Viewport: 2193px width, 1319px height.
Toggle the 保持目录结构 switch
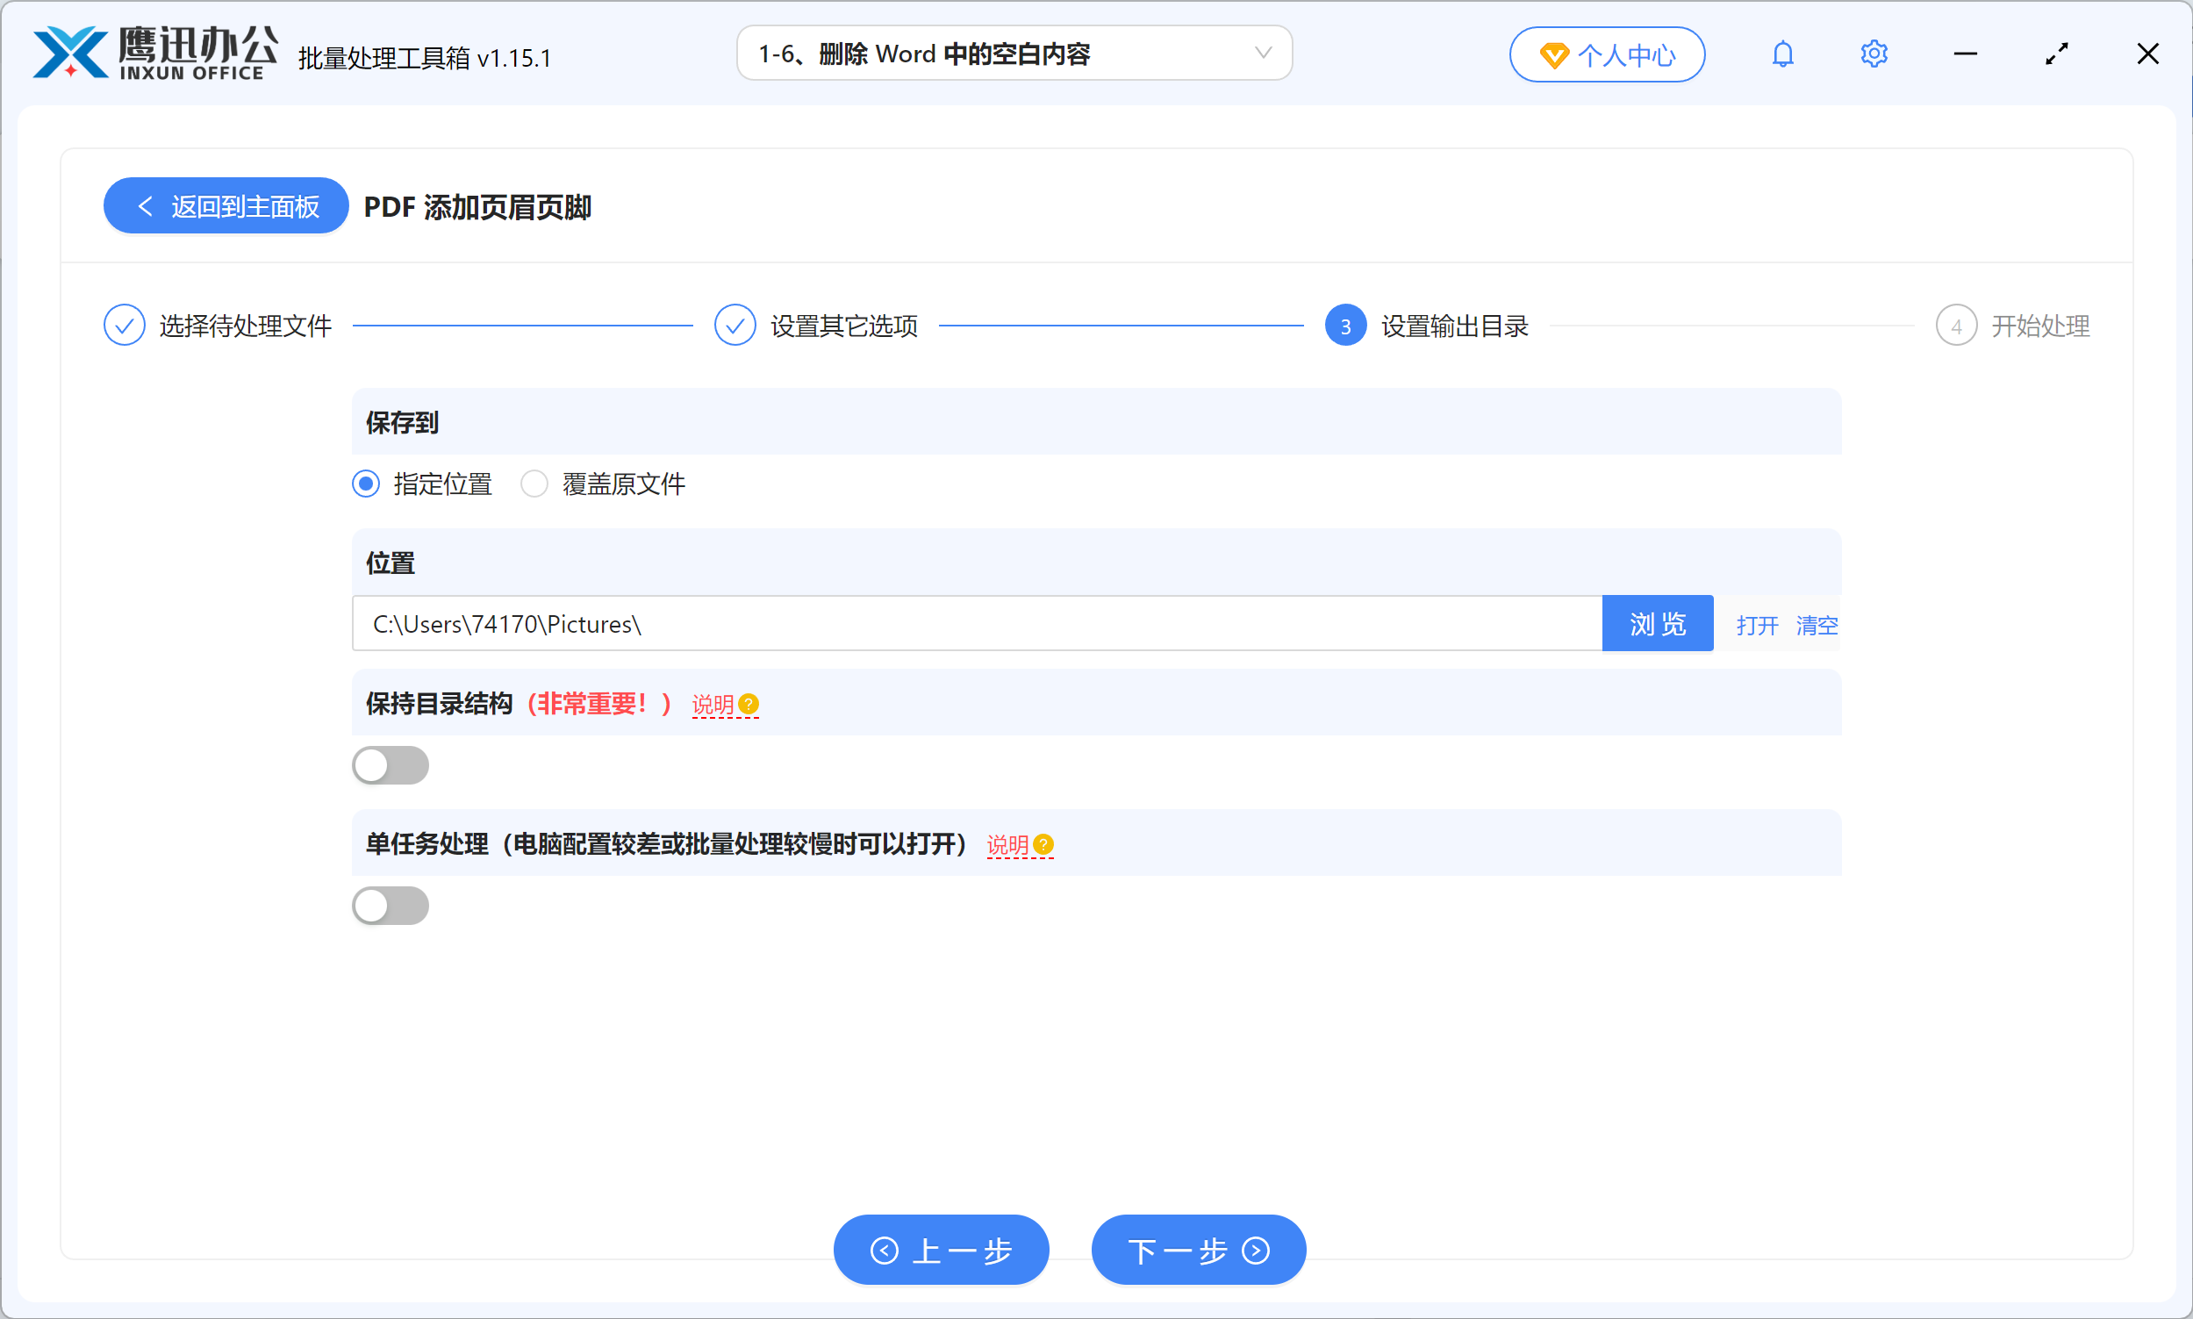click(x=391, y=765)
